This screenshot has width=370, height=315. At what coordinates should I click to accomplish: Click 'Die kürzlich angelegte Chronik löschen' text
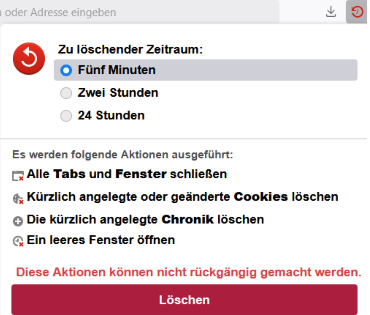(x=145, y=219)
